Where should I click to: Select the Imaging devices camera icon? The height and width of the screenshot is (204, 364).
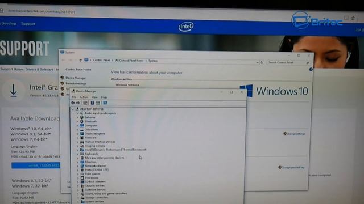pos(82,146)
